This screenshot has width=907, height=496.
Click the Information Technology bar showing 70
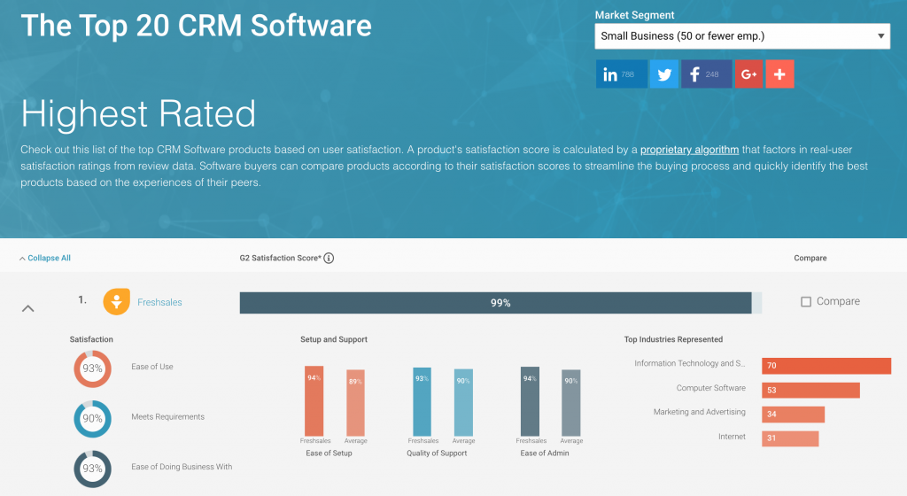[826, 365]
